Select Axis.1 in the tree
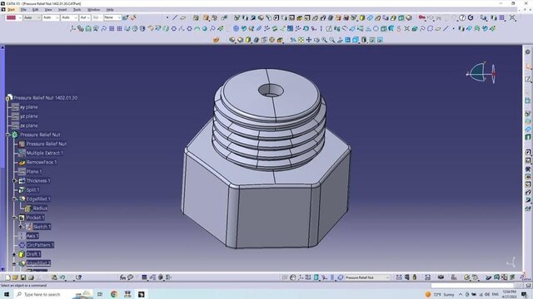 (x=32, y=236)
